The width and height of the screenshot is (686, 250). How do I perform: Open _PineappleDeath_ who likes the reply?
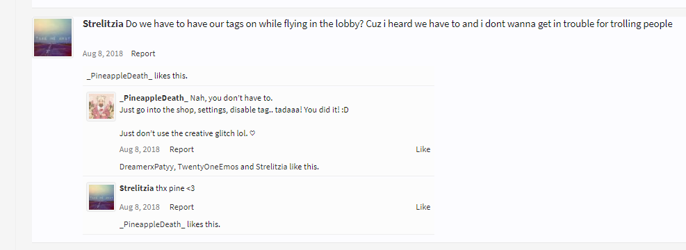(x=152, y=224)
